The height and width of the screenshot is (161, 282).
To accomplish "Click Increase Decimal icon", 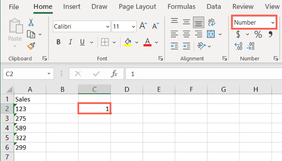I will pyautogui.click(x=239, y=46).
